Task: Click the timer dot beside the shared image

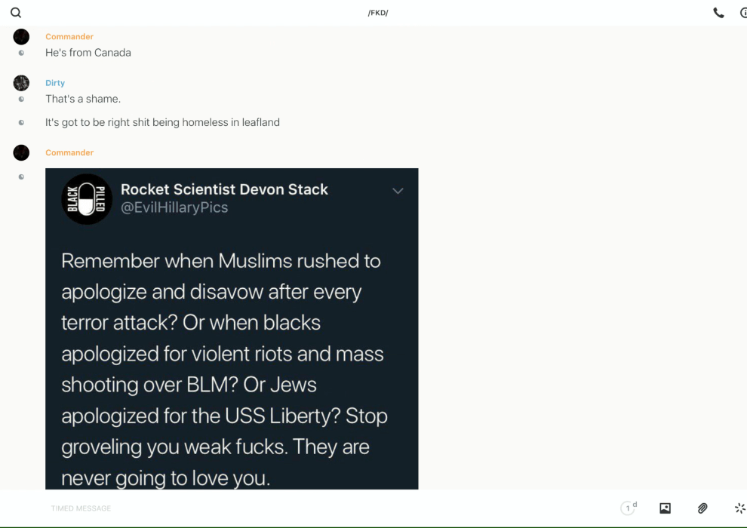Action: tap(21, 177)
